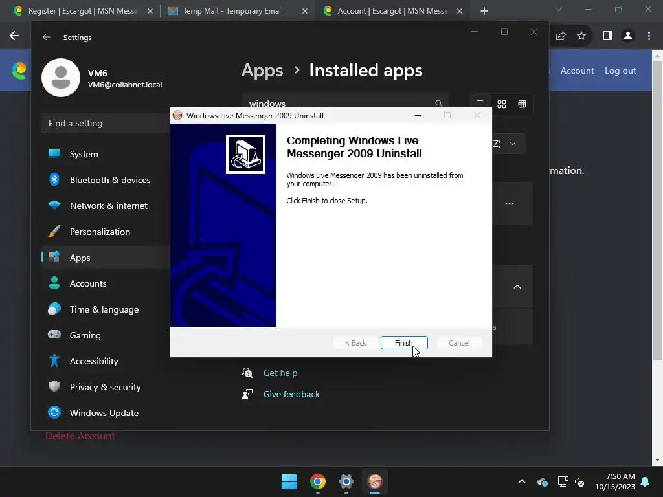Open the notification bell
Image resolution: width=663 pixels, height=497 pixels.
646,481
